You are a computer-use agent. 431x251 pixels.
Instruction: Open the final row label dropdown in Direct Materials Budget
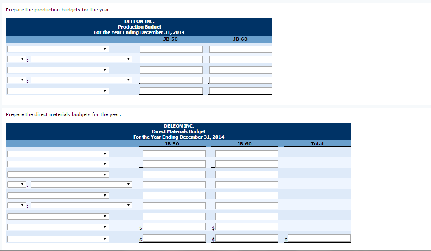[58, 238]
